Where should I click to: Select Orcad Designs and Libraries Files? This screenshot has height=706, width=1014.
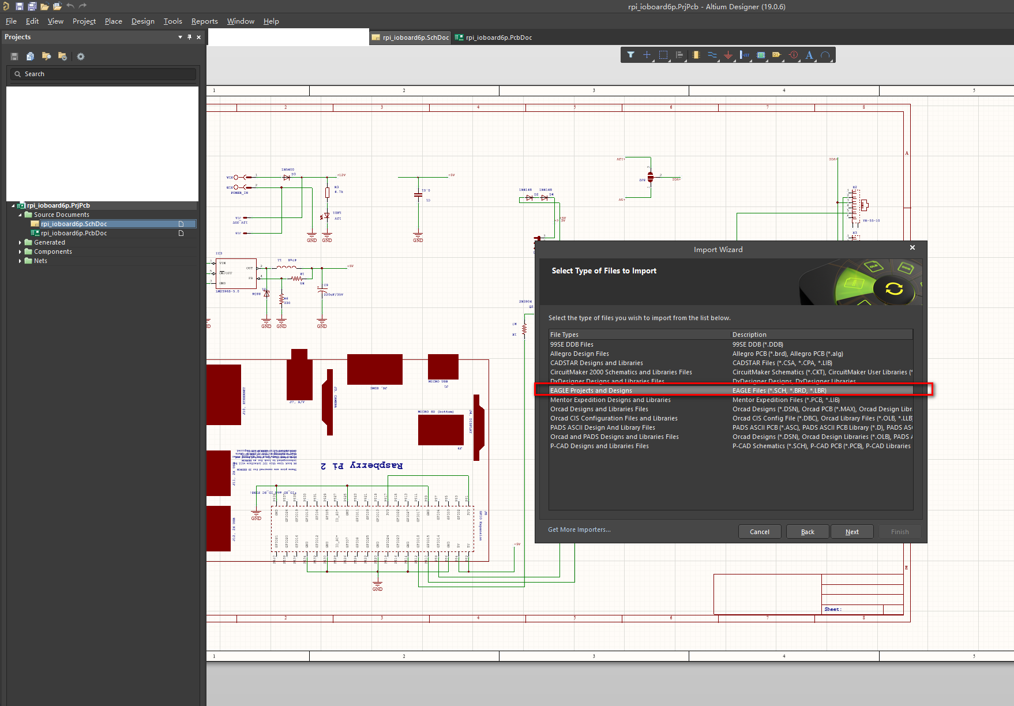click(731, 409)
